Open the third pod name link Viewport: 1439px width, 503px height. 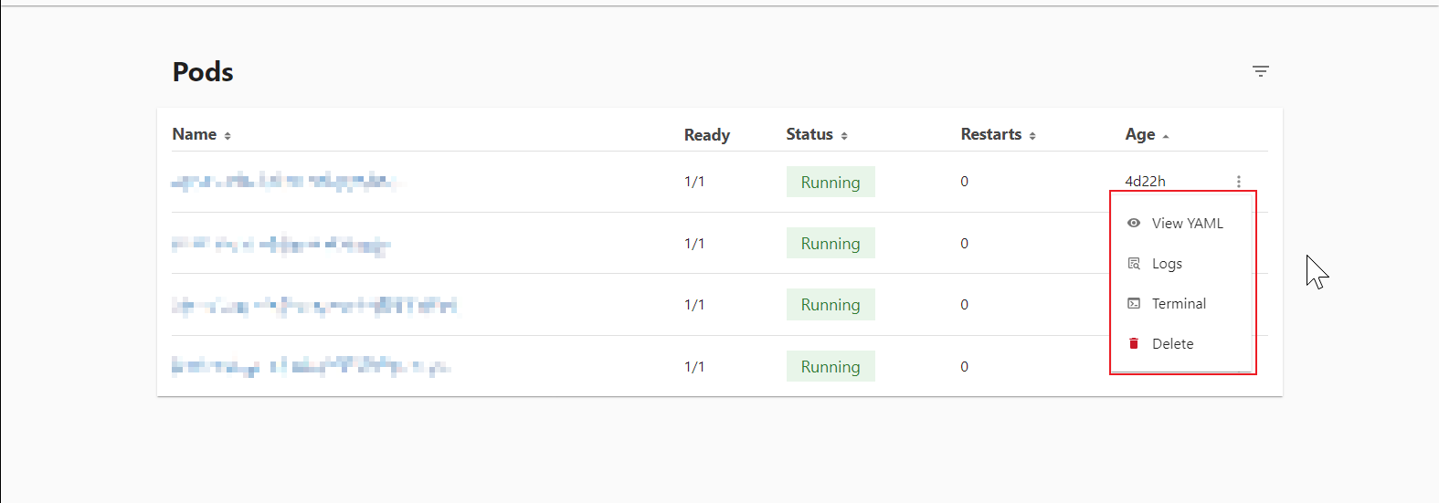[x=314, y=305]
